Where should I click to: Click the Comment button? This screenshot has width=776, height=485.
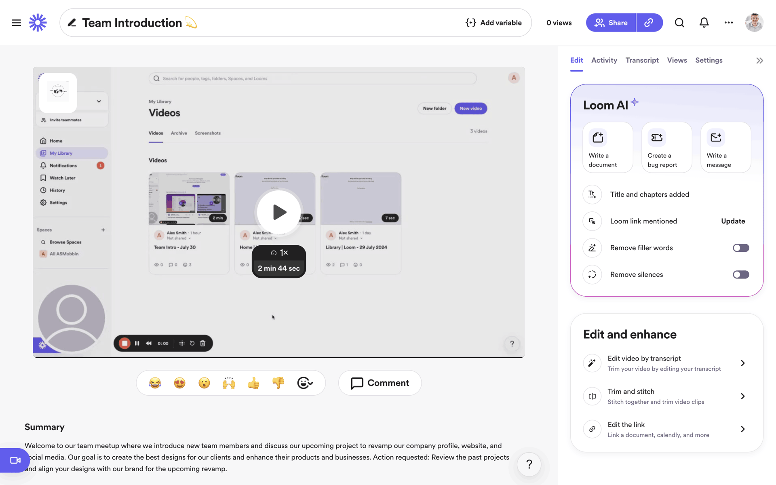click(380, 383)
